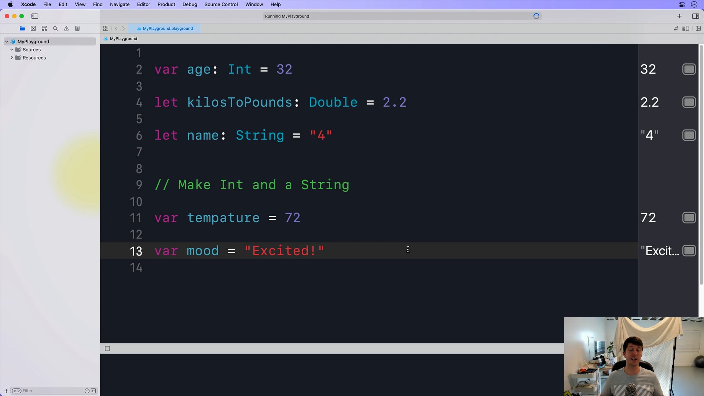704x396 pixels.
Task: Click the editor vertical scrollbar
Action: pos(701,165)
